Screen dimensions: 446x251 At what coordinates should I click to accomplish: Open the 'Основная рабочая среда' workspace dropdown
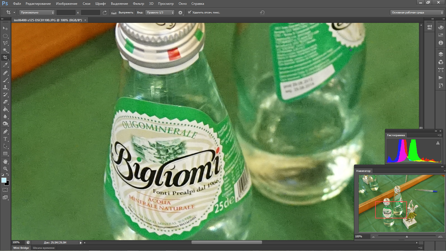[x=417, y=13]
